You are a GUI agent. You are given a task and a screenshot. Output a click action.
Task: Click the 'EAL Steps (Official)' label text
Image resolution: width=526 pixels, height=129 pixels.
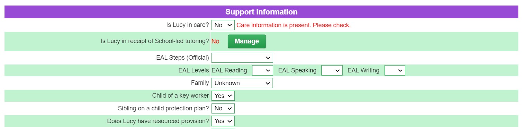coord(182,58)
